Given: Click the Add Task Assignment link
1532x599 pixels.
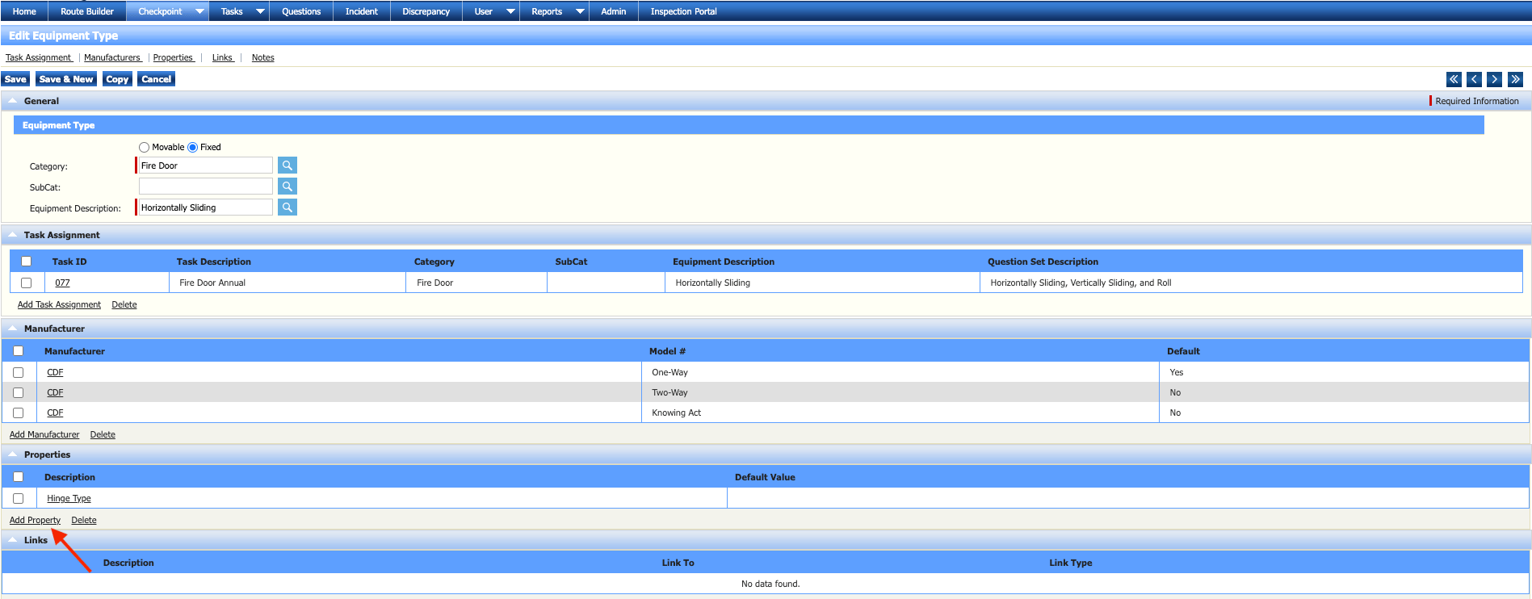Looking at the screenshot, I should [x=59, y=304].
